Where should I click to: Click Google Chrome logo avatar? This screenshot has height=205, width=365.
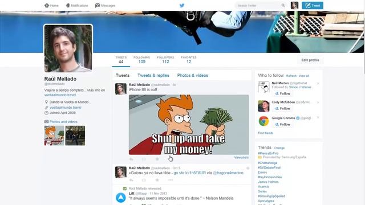263,121
